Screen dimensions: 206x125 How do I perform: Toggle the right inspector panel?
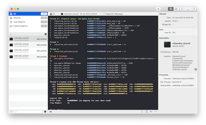point(193,9)
